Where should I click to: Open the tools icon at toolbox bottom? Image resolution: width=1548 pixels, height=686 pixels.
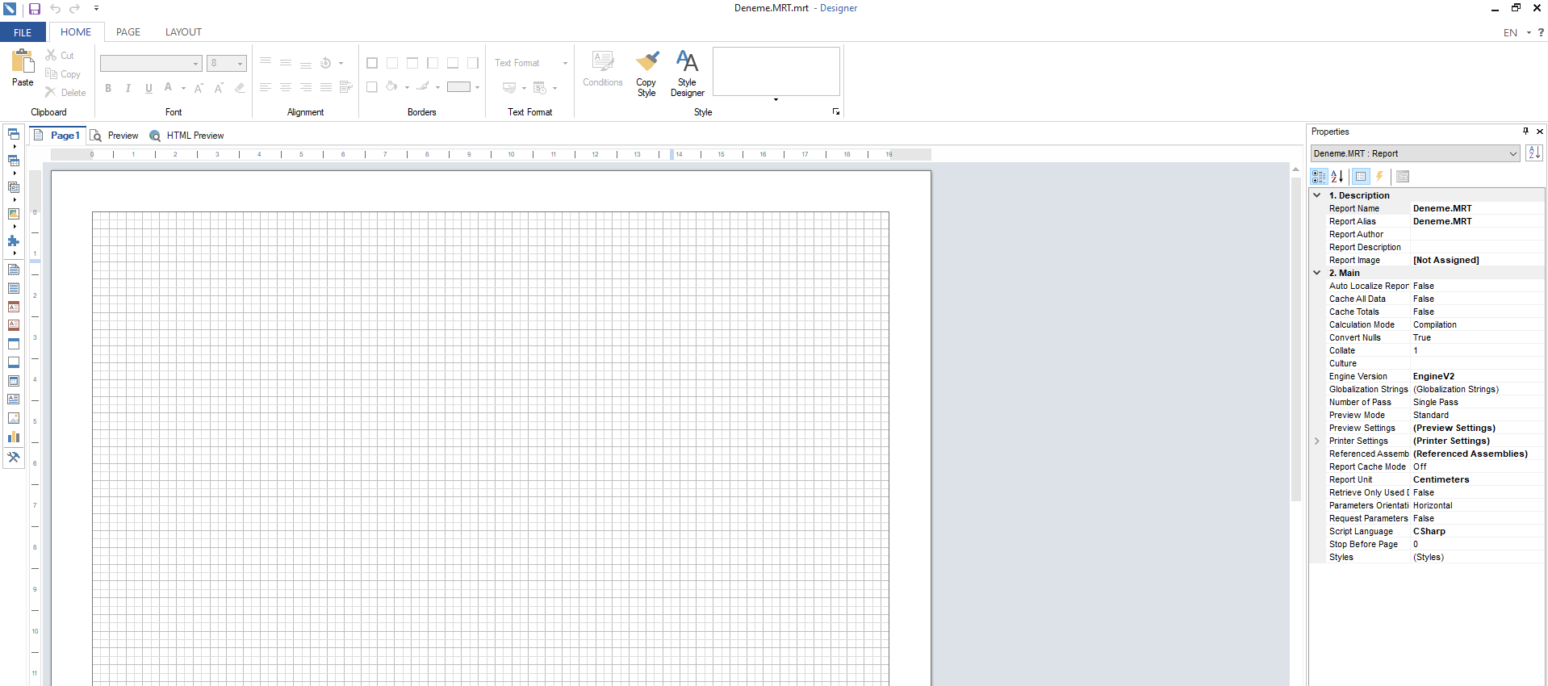(x=14, y=458)
